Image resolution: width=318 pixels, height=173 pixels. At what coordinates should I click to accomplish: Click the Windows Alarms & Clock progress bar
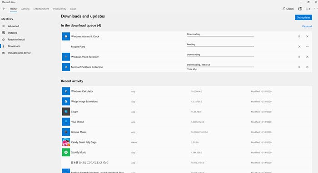coord(220,36)
